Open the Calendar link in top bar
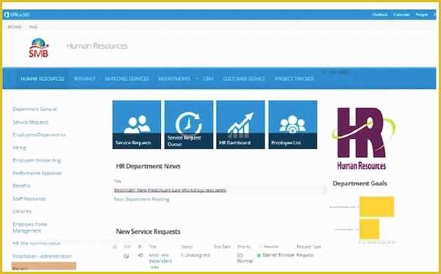The width and height of the screenshot is (441, 274). click(401, 15)
